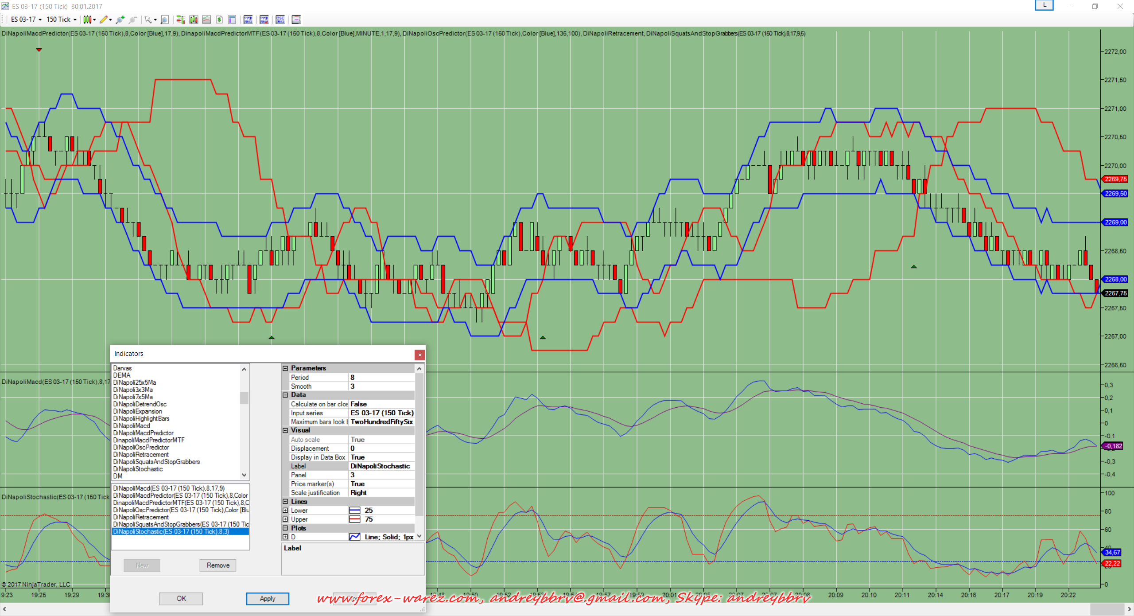Click the zoom in magnifier icon

(120, 19)
